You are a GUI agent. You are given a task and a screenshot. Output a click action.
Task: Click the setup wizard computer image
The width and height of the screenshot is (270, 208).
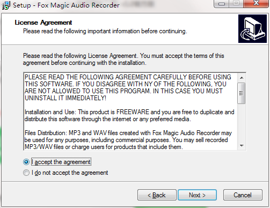pyautogui.click(x=252, y=29)
